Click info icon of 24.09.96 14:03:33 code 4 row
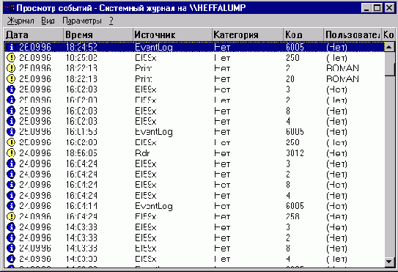 pos(11,259)
